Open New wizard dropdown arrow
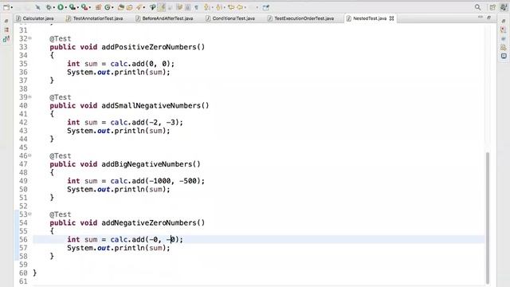Image resolution: width=510 pixels, height=287 pixels. point(12,7)
